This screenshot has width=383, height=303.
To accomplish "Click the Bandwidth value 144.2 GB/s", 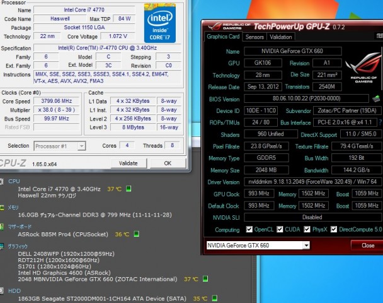I will pos(357,170).
